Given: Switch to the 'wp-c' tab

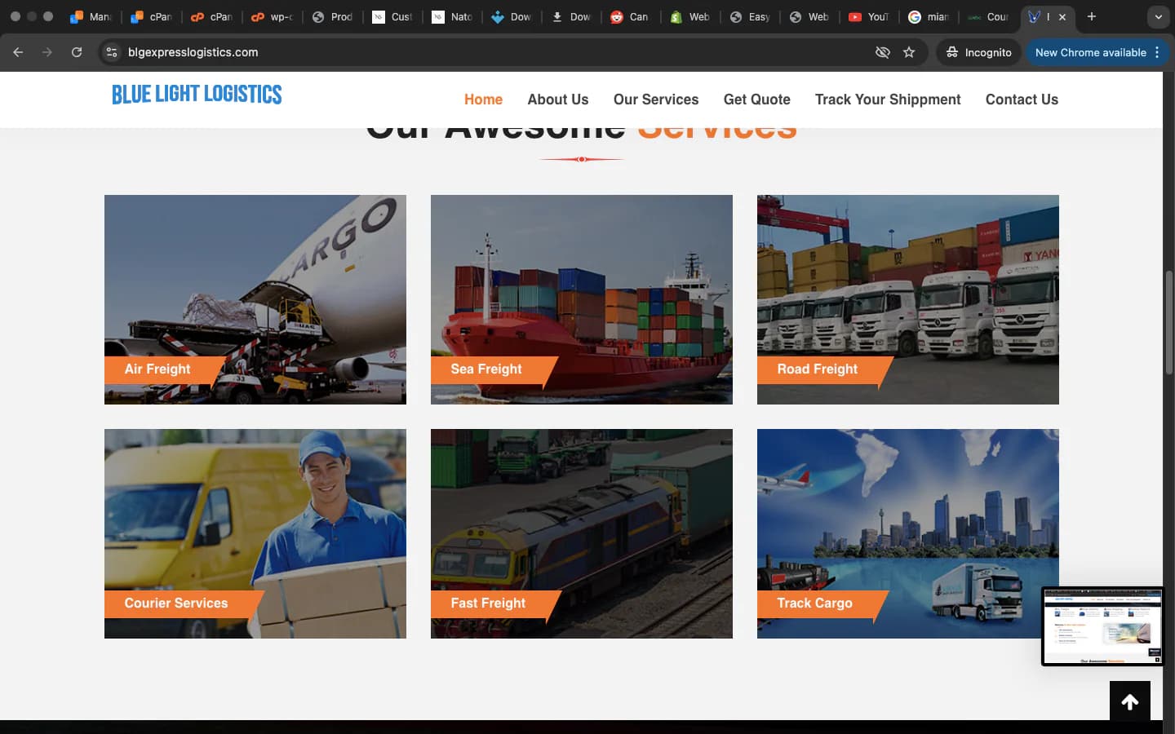Looking at the screenshot, I should (x=273, y=16).
